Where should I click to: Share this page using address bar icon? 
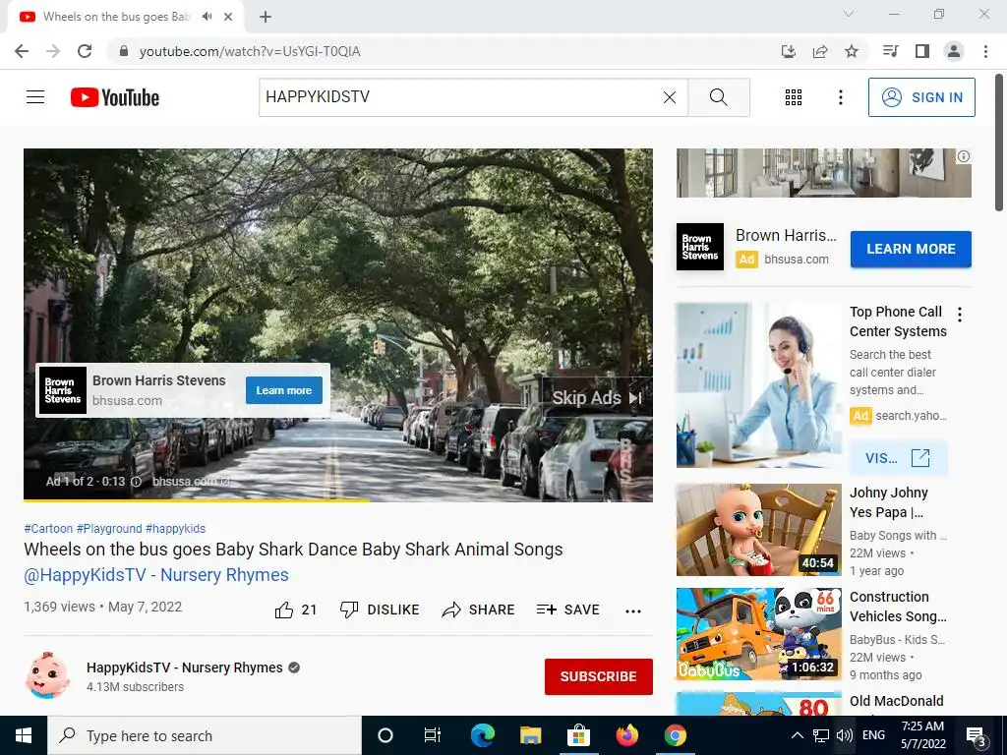click(820, 51)
